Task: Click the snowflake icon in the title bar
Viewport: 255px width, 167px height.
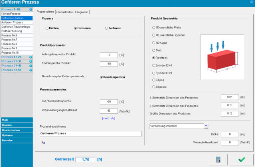Action: click(x=251, y=3)
